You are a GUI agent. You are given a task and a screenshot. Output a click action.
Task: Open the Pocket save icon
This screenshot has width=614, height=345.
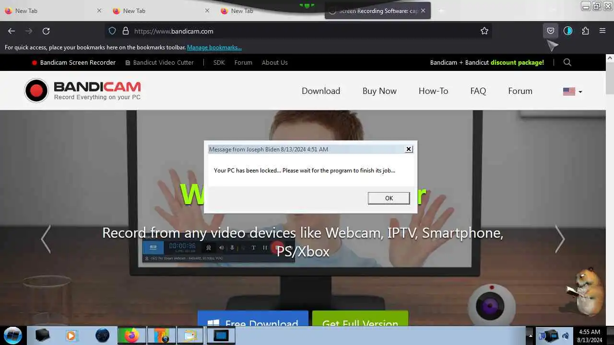(551, 31)
